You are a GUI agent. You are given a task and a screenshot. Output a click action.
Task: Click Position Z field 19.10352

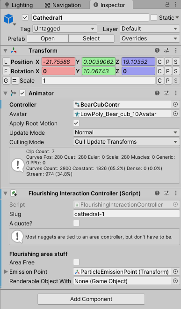pos(138,62)
